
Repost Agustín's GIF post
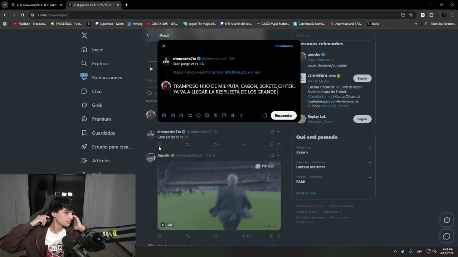(187, 236)
